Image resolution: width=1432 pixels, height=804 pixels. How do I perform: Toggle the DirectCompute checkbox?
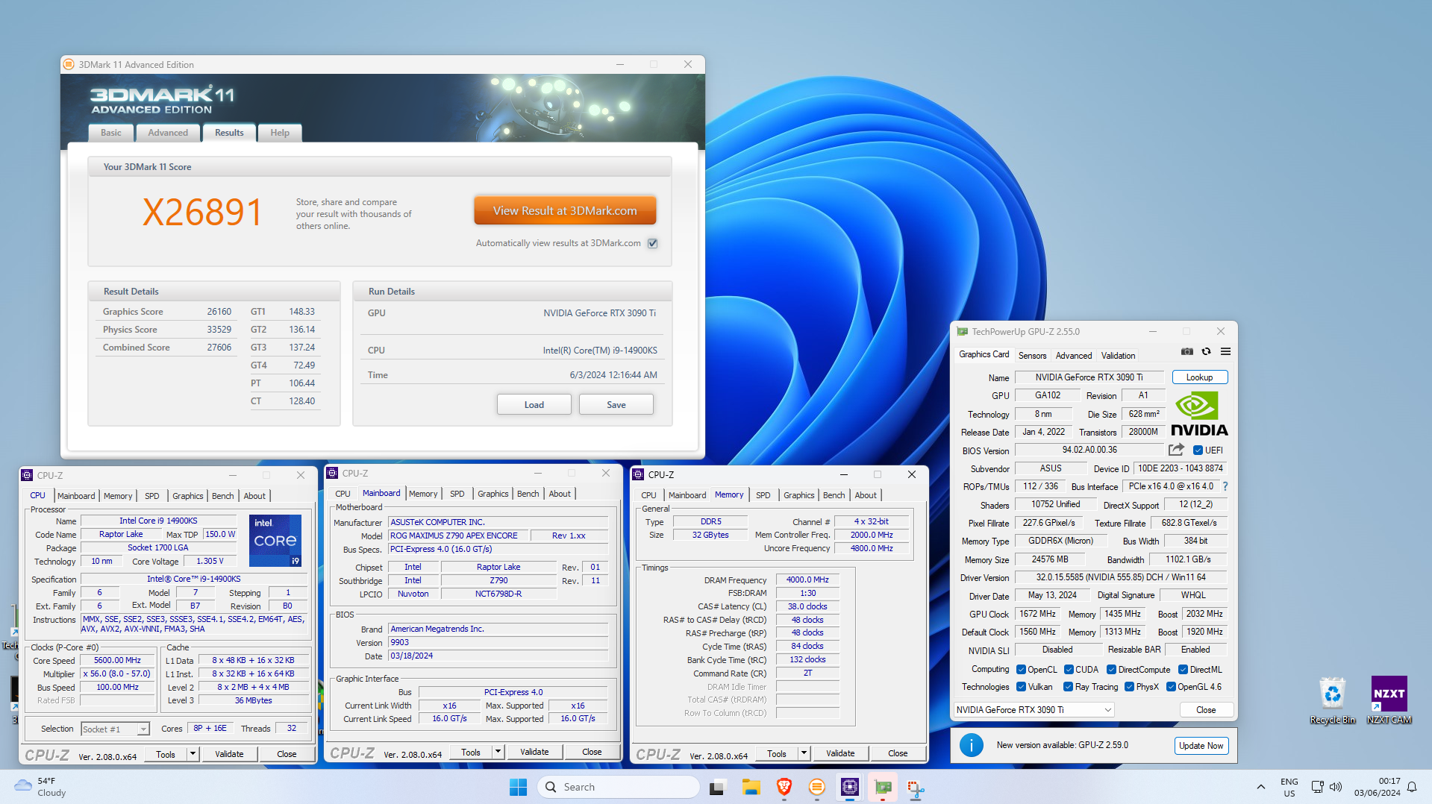[1112, 670]
